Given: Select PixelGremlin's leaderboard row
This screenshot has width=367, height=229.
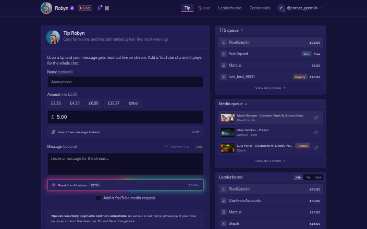Looking at the screenshot, I should click(x=271, y=189).
